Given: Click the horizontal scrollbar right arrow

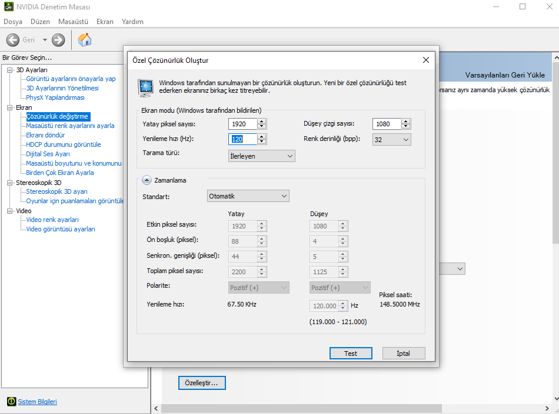Looking at the screenshot, I should pos(547,409).
